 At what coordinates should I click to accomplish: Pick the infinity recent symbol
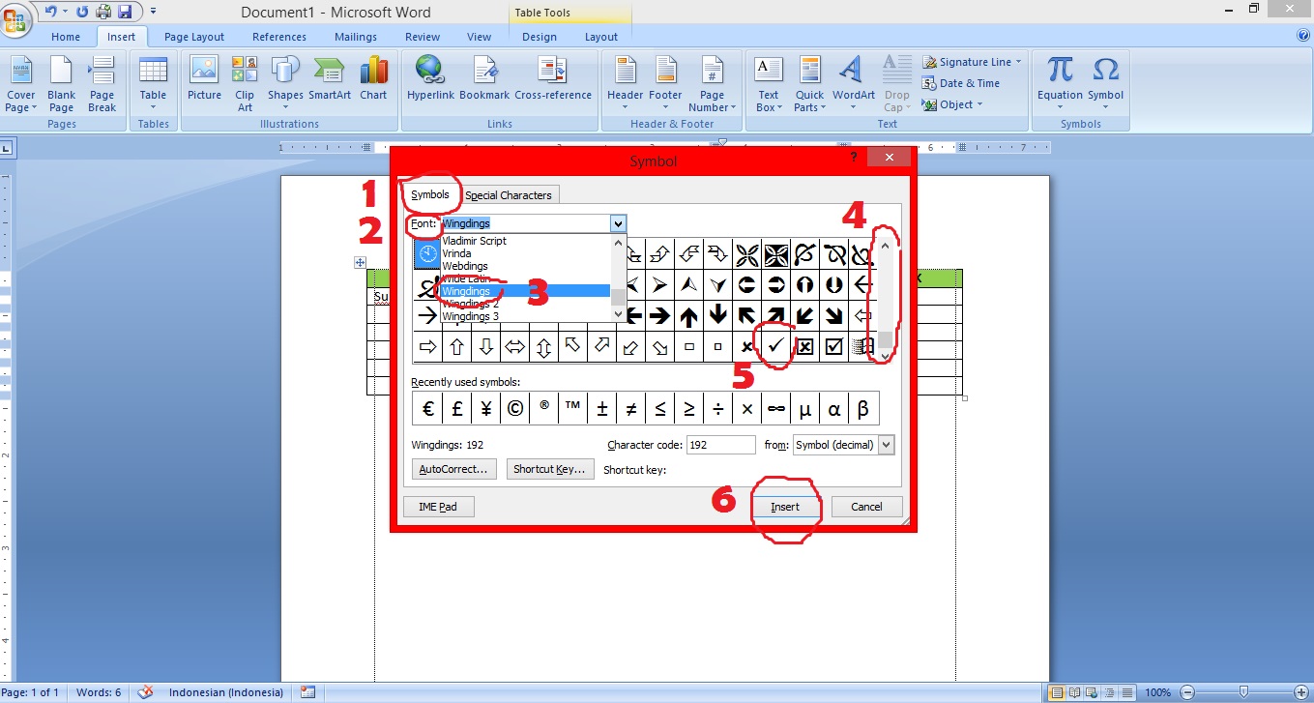775,408
